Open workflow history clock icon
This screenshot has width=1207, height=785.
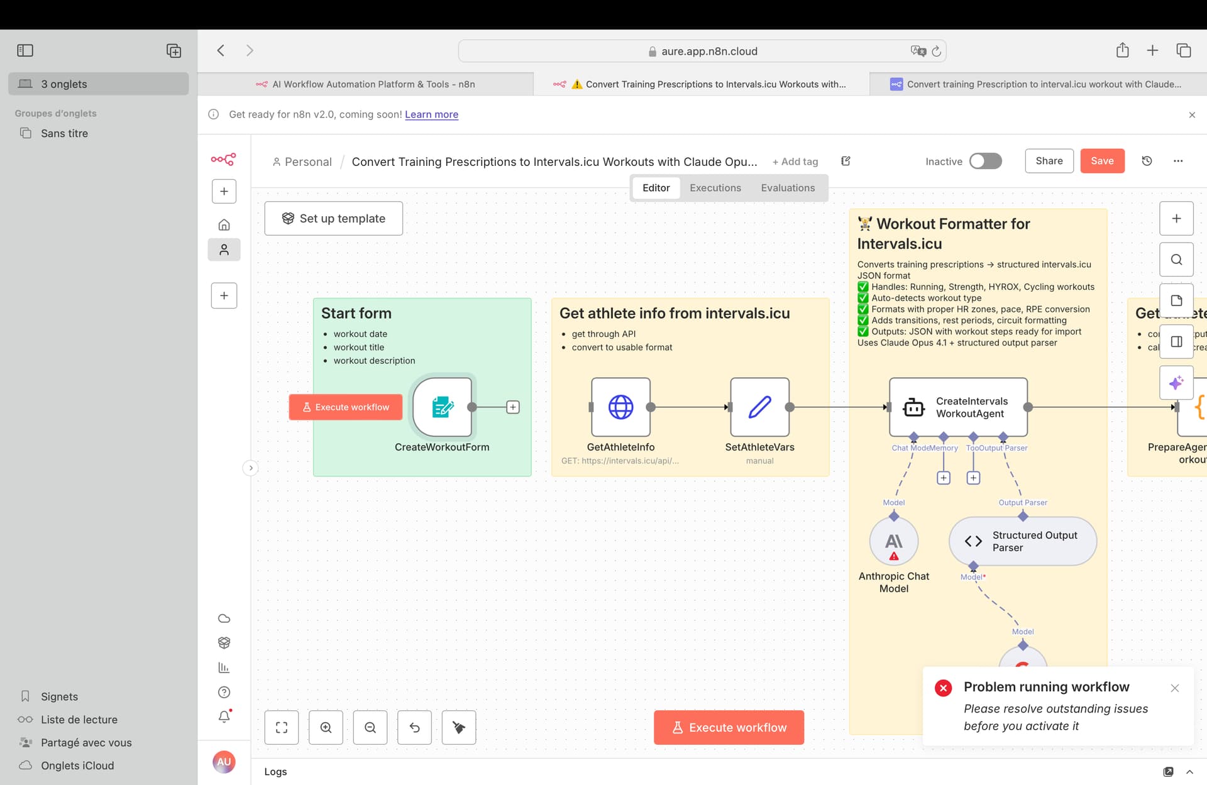coord(1147,161)
